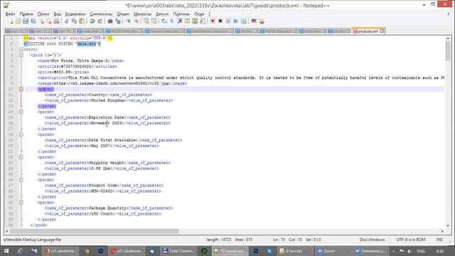Click the Save All toolbar icon
455x256 pixels.
click(x=33, y=21)
